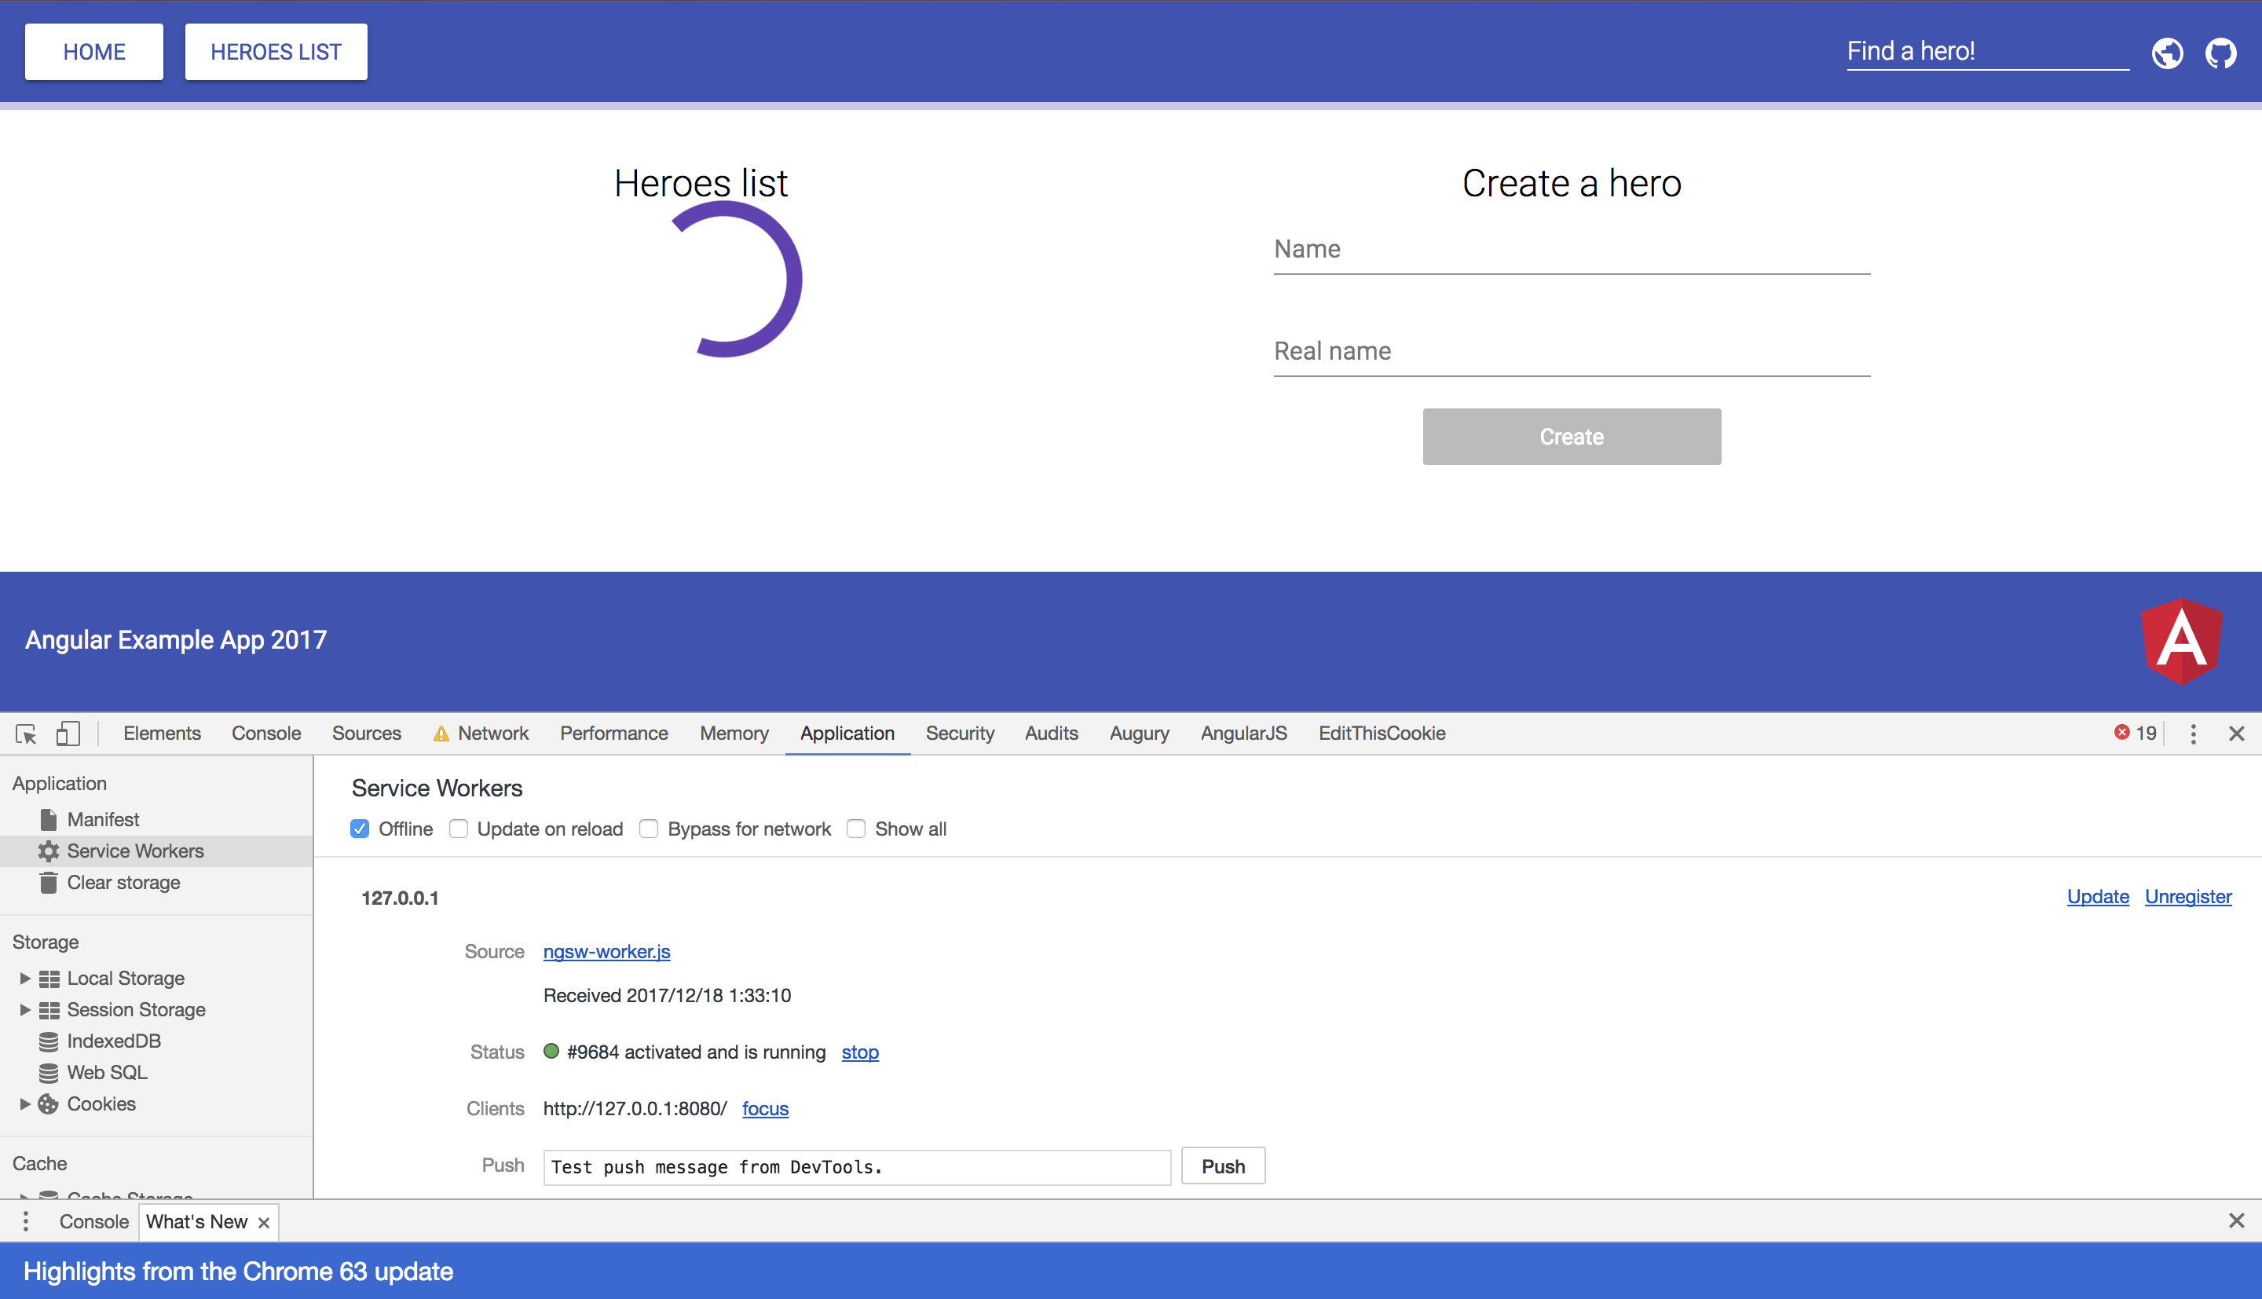Unregister the service worker for 127.0.0.1
2262x1299 pixels.
click(2188, 897)
